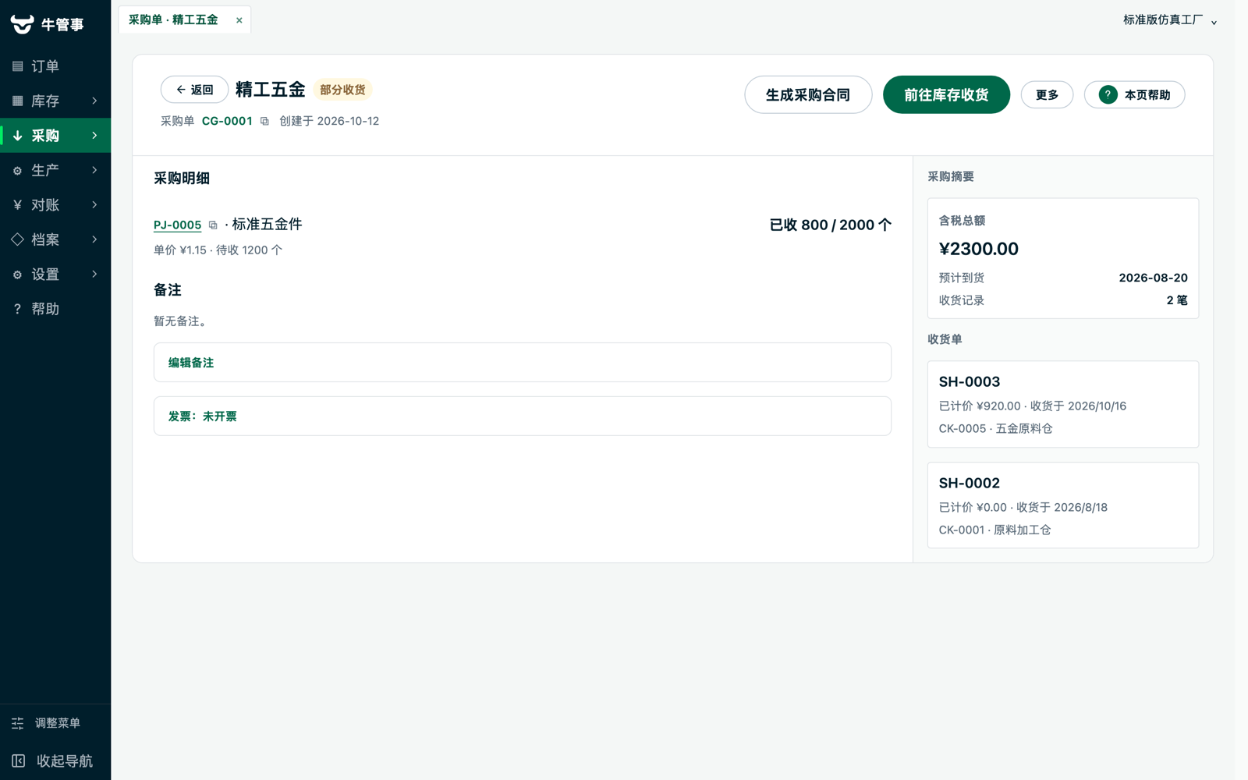
Task: Click the 设置 gear sidebar icon
Action: click(17, 275)
